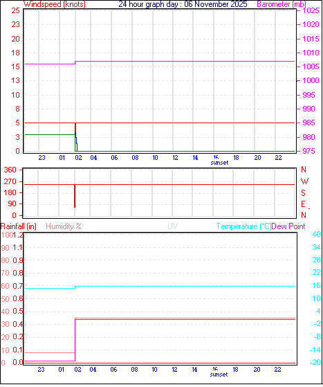This screenshot has height=387, width=323.
Task: Click the 1005 mb barometer axis label
Action: click(311, 66)
